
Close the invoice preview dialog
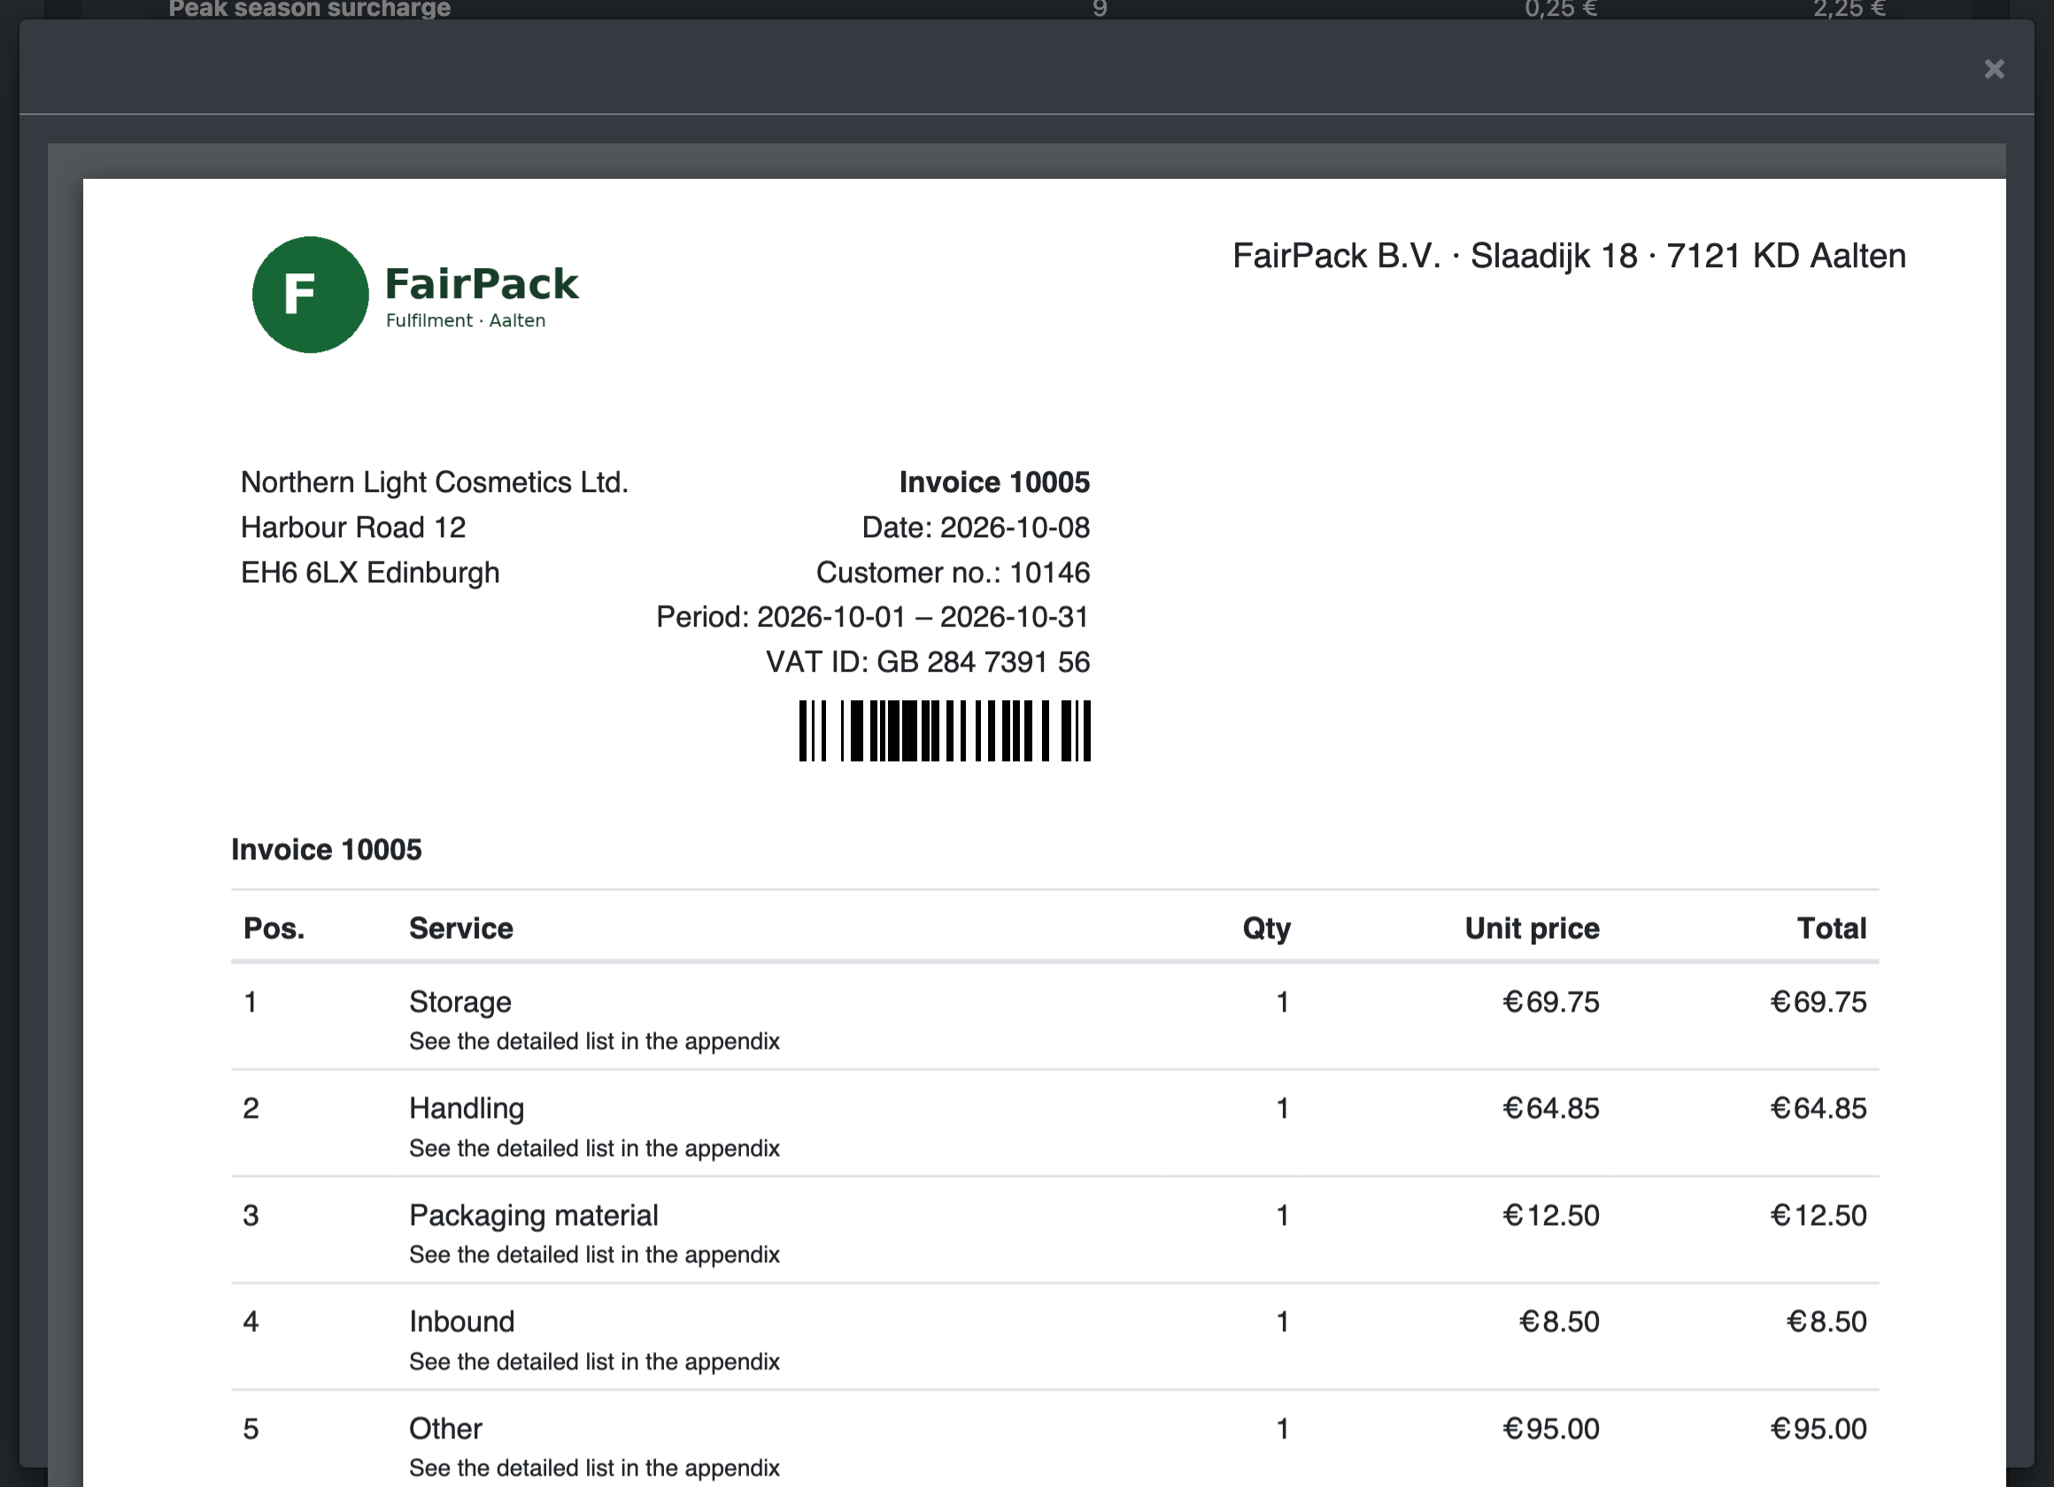[x=1993, y=69]
